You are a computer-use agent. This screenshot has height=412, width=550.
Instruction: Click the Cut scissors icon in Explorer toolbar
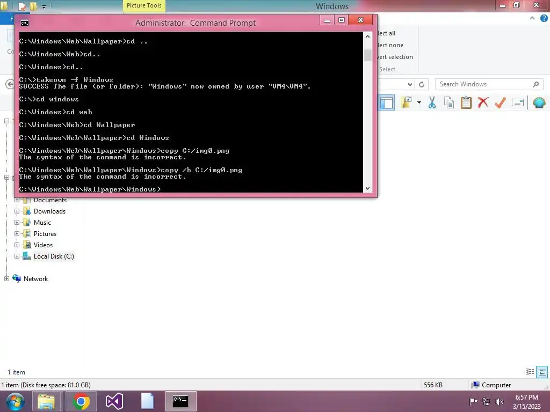pyautogui.click(x=432, y=102)
